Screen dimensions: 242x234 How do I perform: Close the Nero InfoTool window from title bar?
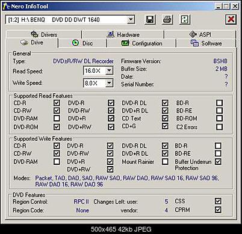pos(235,6)
